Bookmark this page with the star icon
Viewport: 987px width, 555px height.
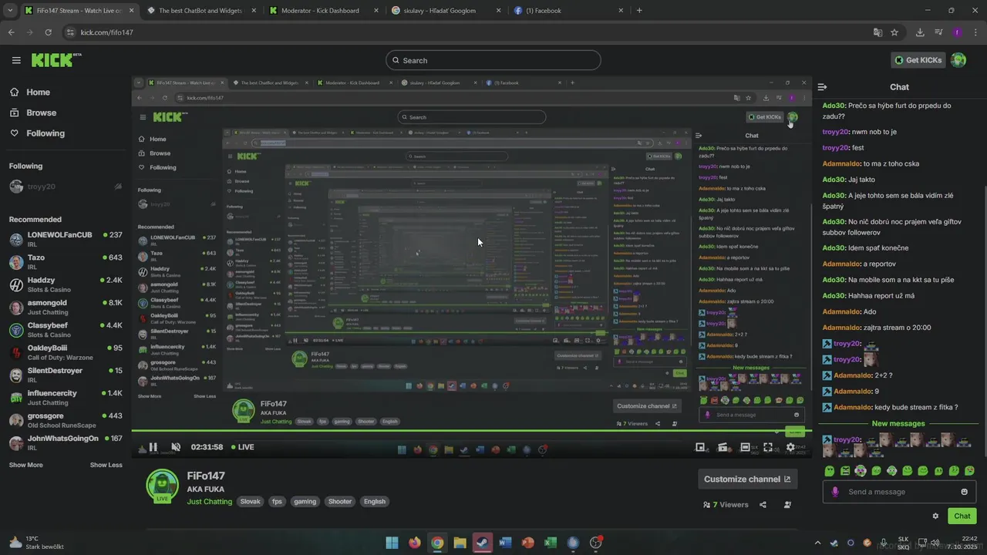tap(894, 32)
